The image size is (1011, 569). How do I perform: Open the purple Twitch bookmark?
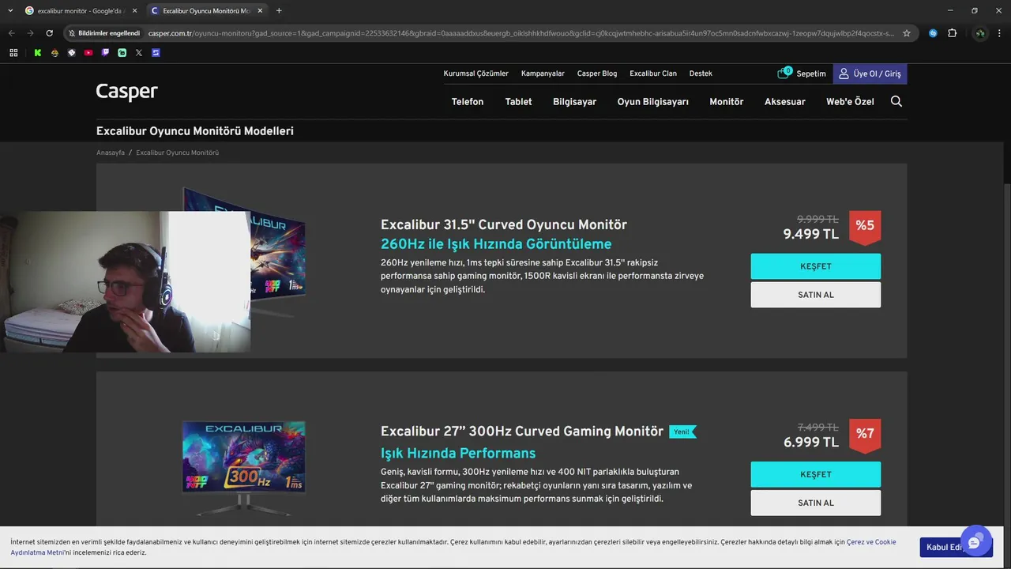point(105,53)
